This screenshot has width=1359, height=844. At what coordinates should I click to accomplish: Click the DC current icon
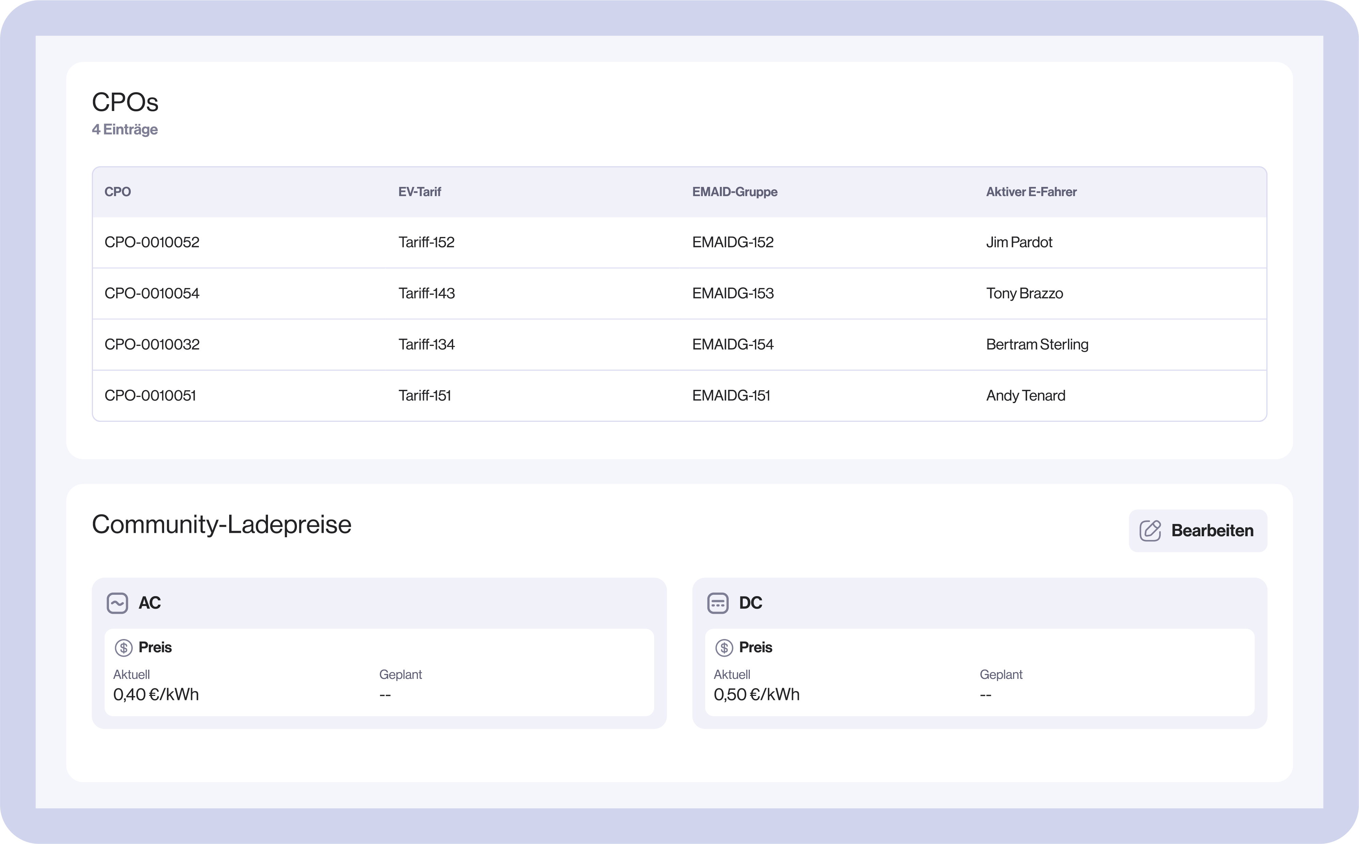coord(718,603)
